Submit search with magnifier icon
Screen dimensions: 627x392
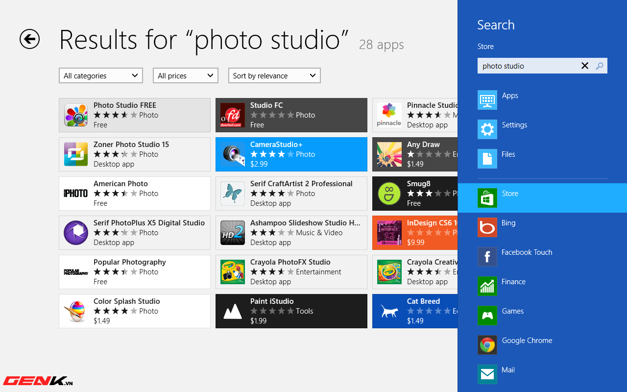point(600,66)
